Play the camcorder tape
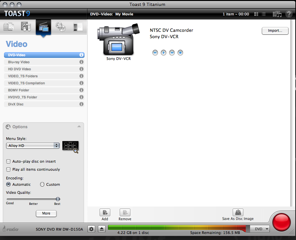 click(164, 53)
